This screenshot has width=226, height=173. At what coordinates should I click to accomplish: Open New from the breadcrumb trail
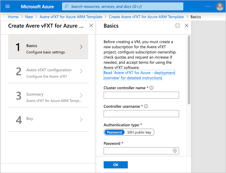click(29, 17)
